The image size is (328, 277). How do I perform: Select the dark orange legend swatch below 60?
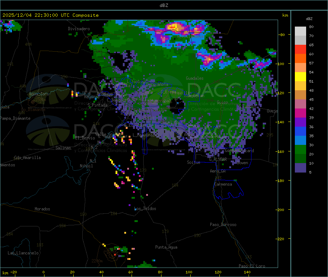tap(300, 59)
